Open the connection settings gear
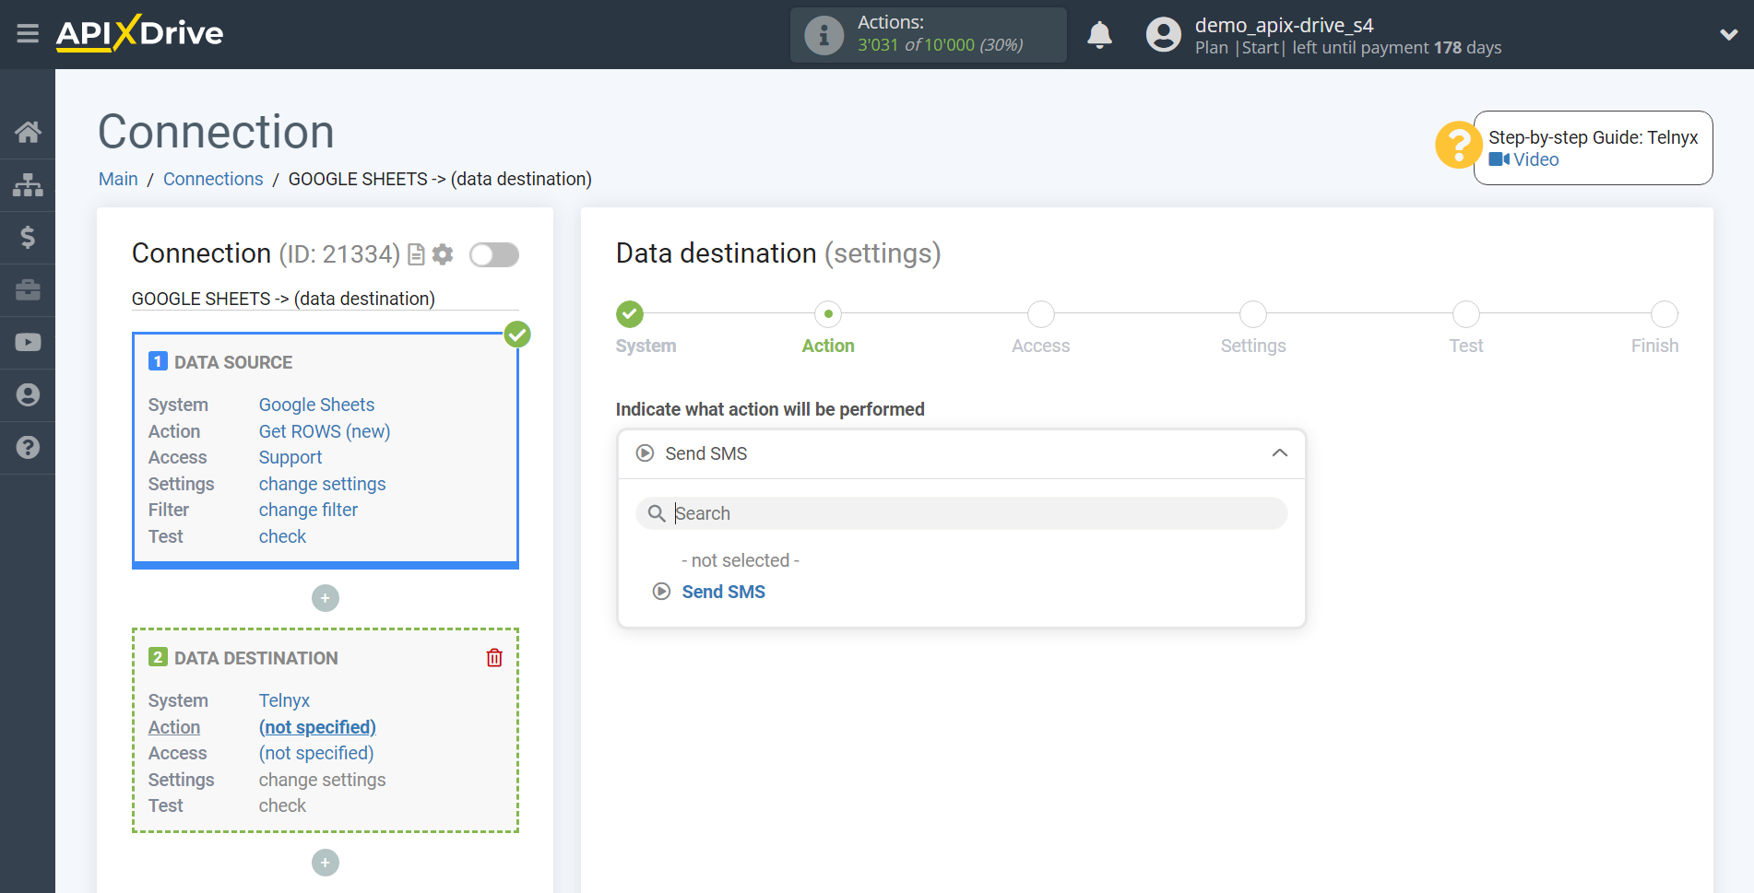 (x=443, y=254)
